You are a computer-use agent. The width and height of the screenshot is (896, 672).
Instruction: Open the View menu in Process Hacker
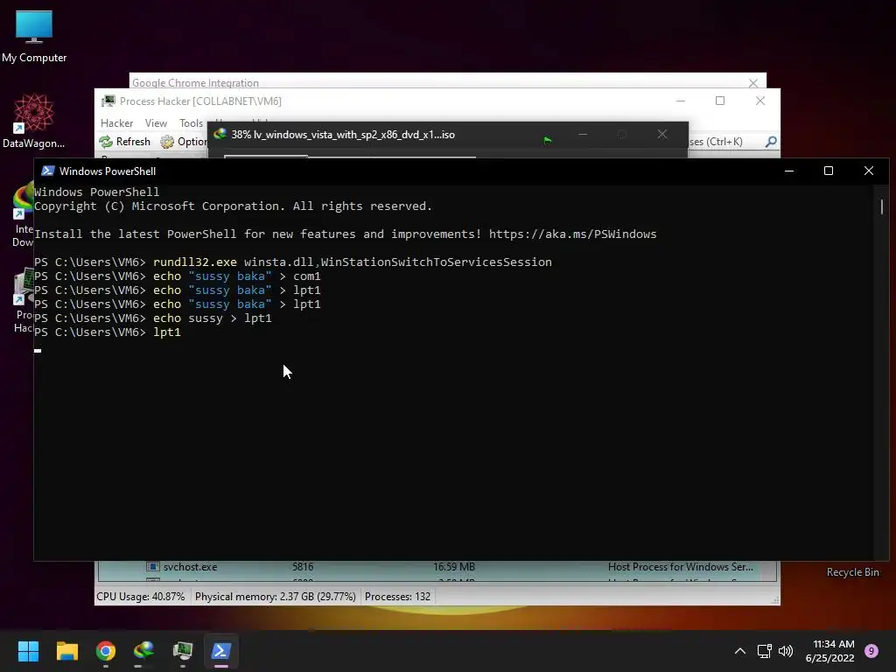(x=156, y=123)
